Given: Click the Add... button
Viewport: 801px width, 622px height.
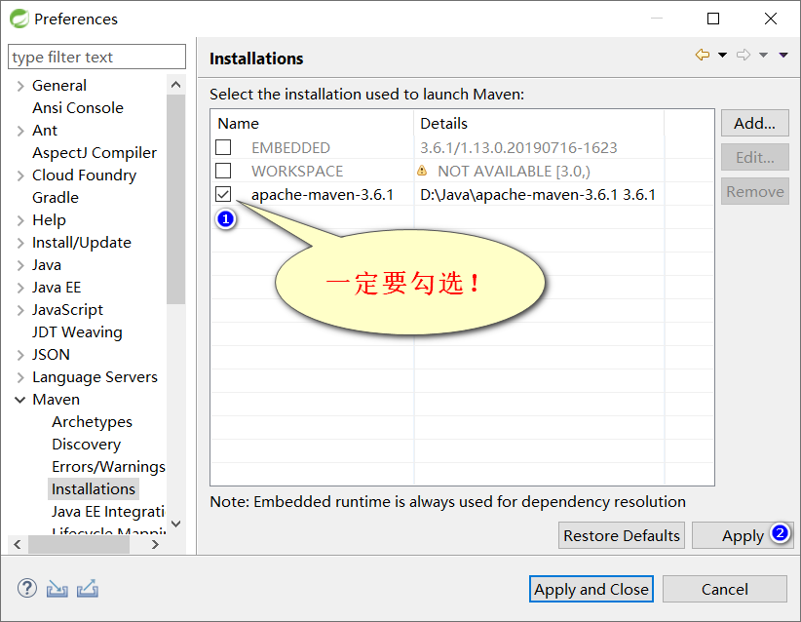Looking at the screenshot, I should pyautogui.click(x=754, y=123).
